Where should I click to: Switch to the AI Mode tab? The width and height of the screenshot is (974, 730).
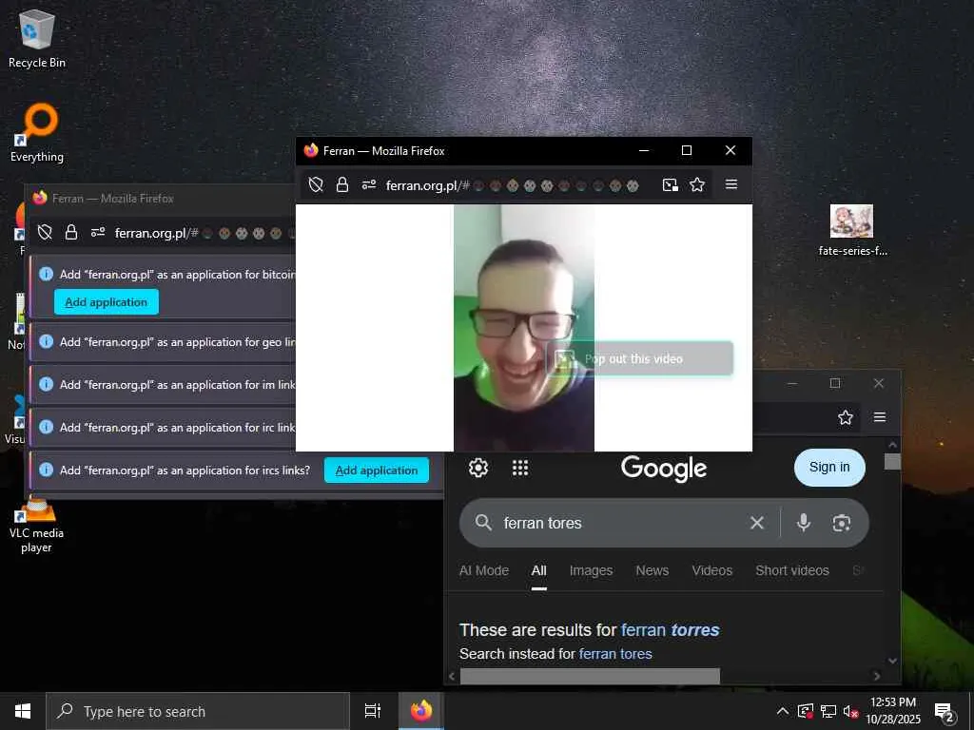484,570
